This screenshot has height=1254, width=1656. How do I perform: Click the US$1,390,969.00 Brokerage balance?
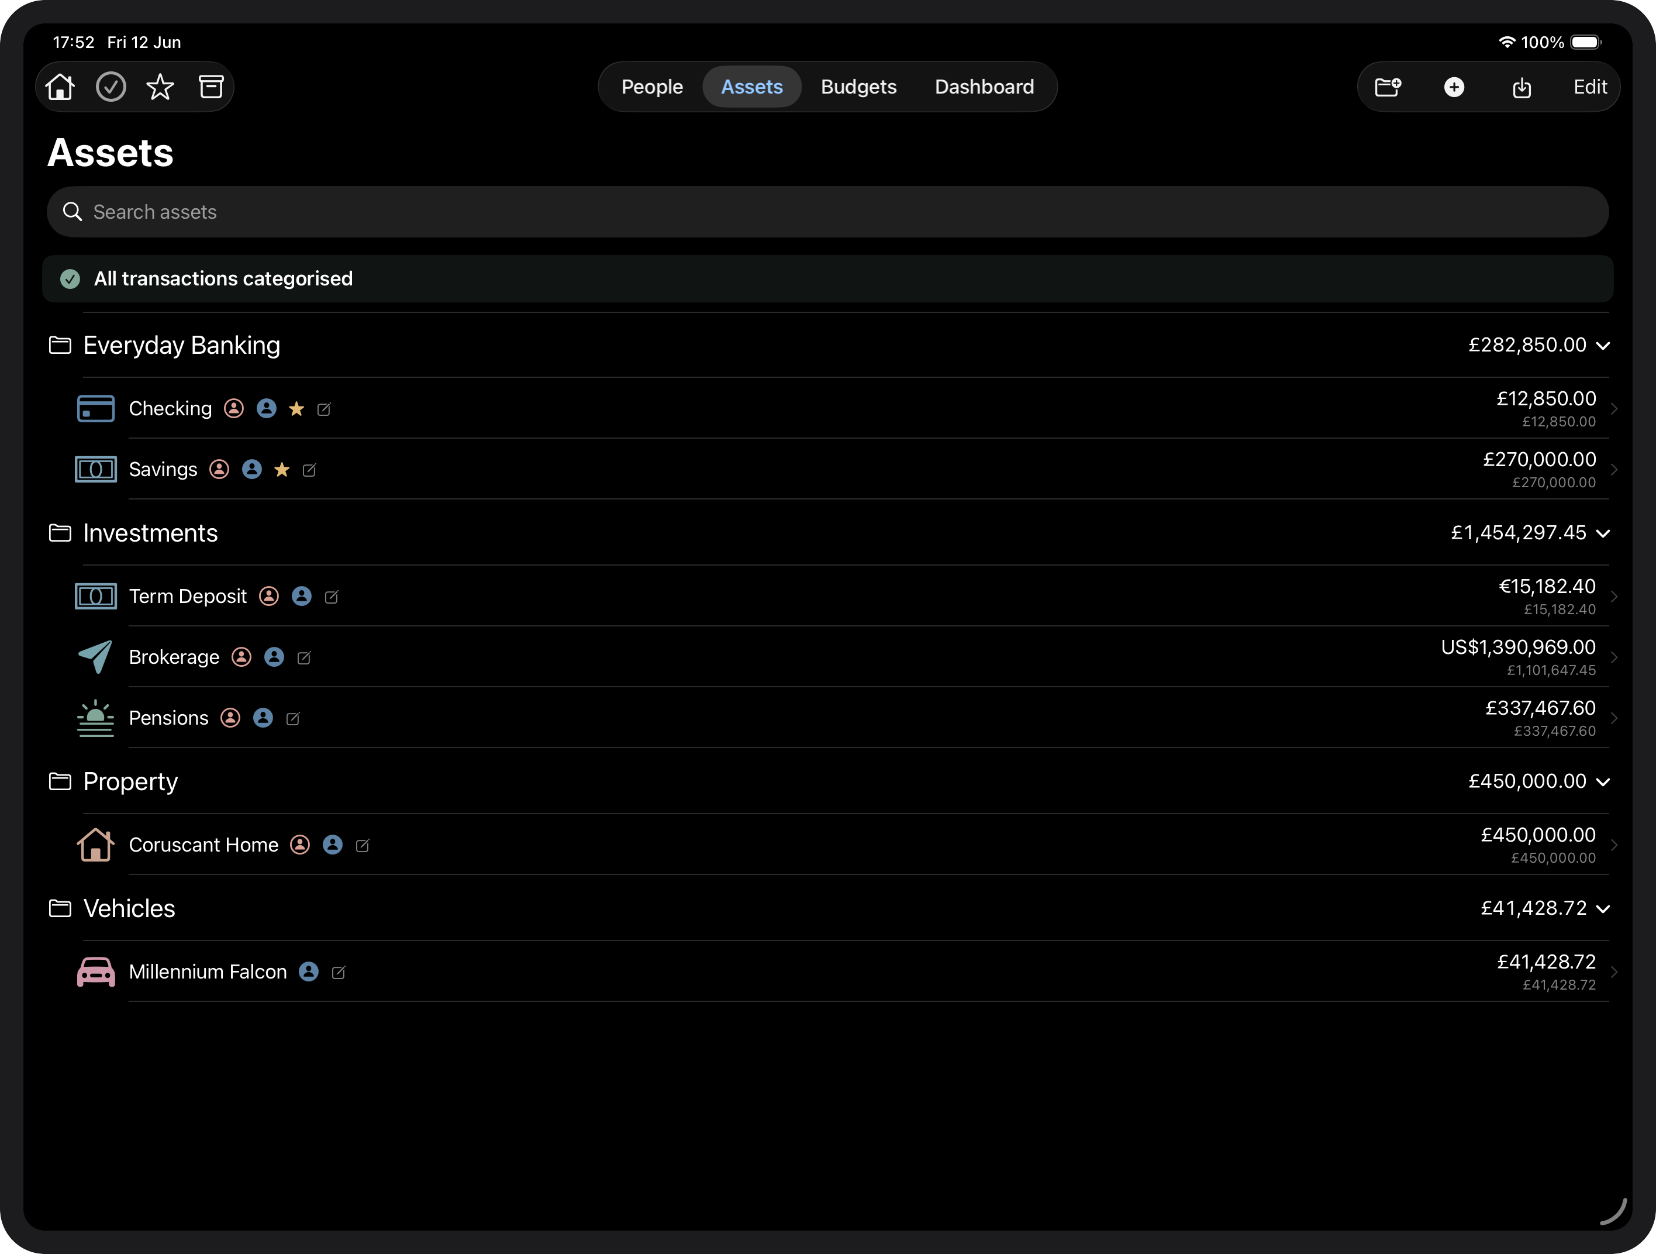1518,647
